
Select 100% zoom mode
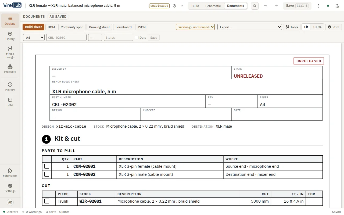tap(317, 27)
